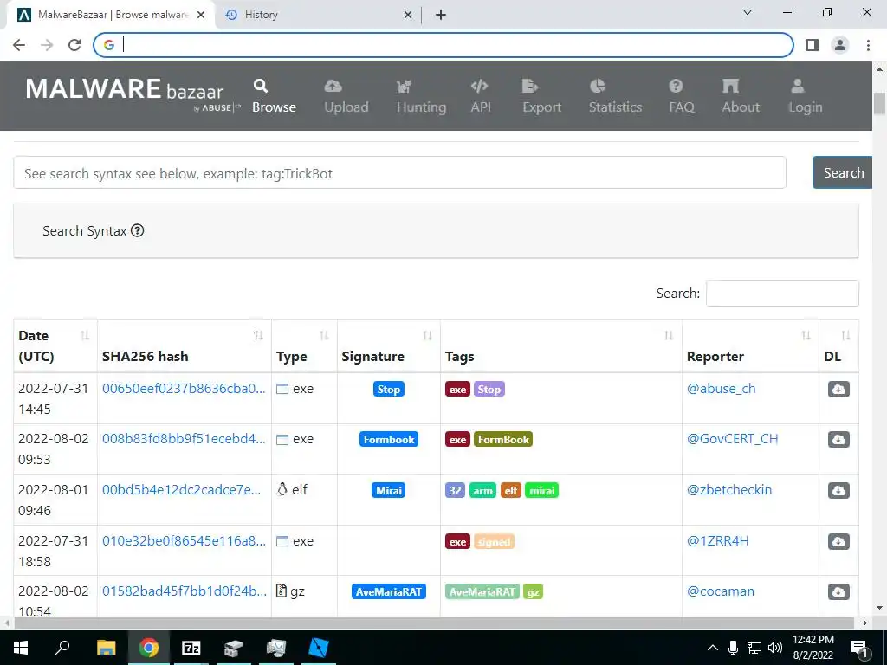Open reporter @abuse_ch link
887x665 pixels.
tap(722, 389)
